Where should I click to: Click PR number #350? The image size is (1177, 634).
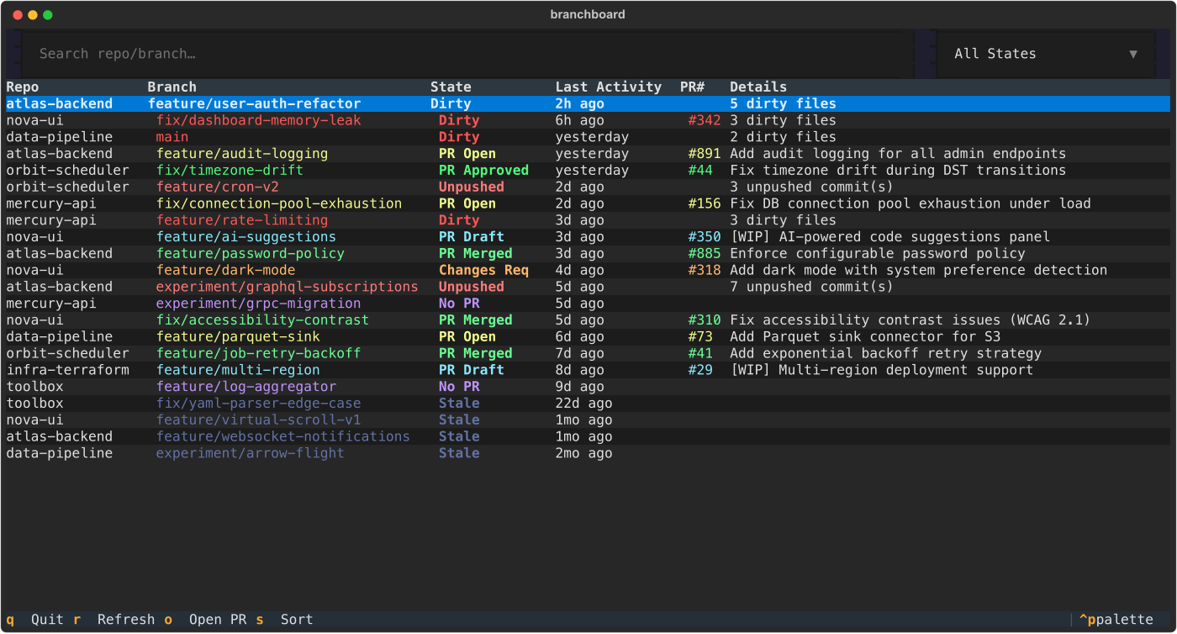[705, 237]
